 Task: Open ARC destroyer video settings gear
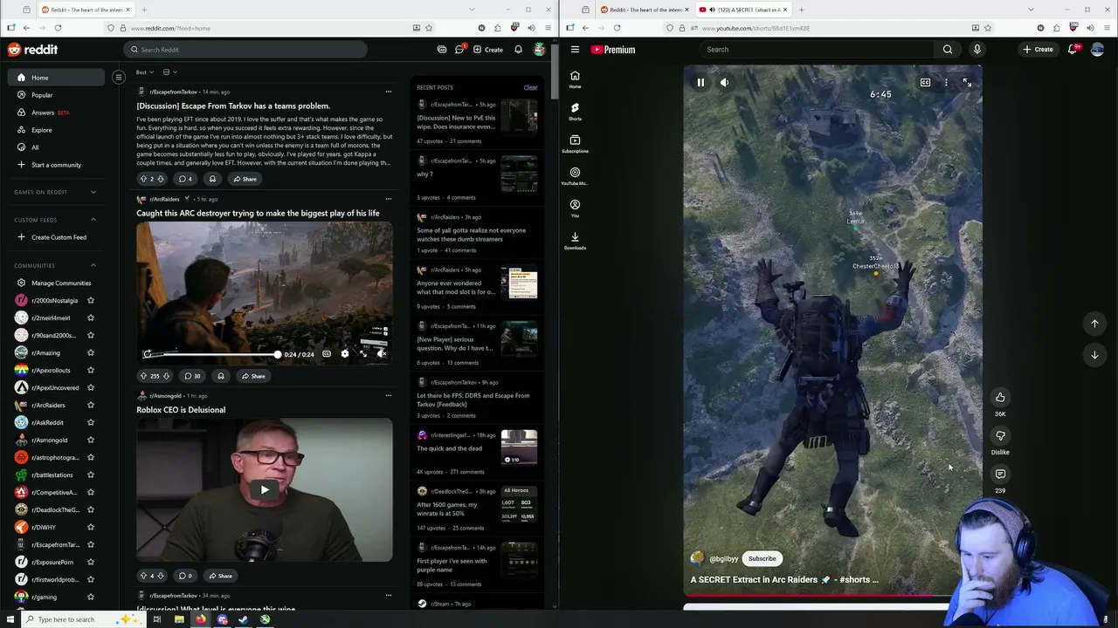click(x=344, y=354)
